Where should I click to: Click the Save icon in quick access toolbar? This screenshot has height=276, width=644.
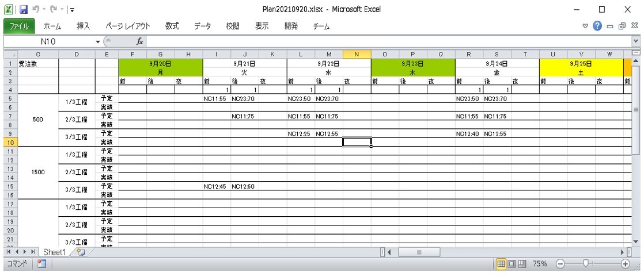click(x=24, y=9)
